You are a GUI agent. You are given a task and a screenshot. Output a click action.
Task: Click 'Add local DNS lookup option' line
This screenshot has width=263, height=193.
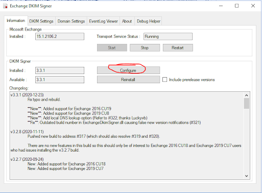(x=87, y=118)
